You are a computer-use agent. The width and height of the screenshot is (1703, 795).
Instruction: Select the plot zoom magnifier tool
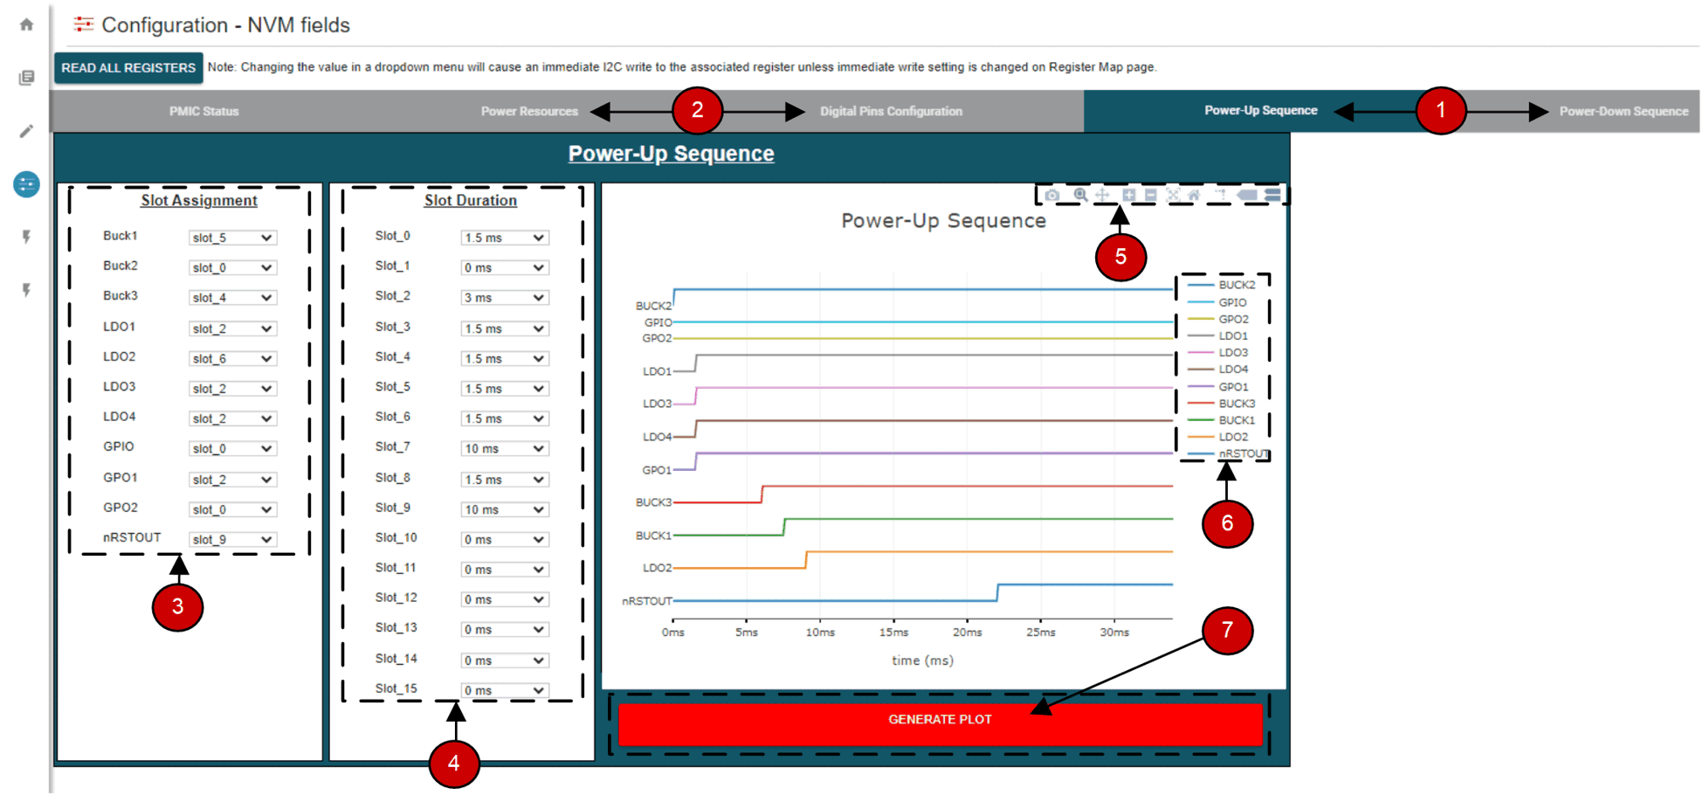[1080, 195]
